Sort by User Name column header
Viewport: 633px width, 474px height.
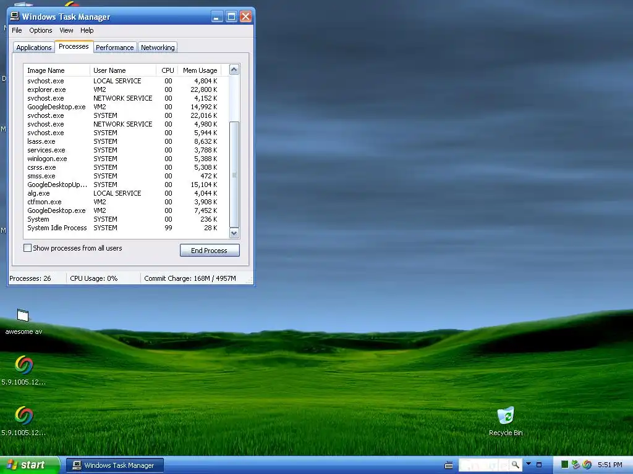(123, 70)
